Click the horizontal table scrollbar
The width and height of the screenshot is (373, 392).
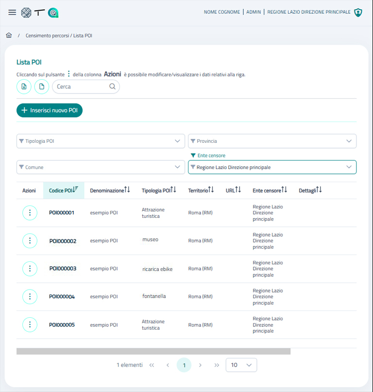[x=153, y=351]
